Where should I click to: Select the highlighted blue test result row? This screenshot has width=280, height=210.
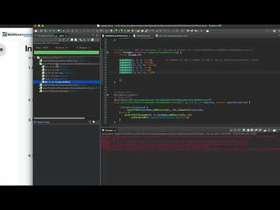pos(66,82)
